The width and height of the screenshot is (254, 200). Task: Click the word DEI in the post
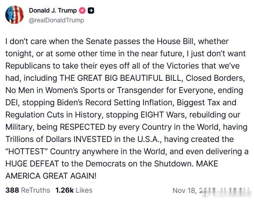[12, 102]
